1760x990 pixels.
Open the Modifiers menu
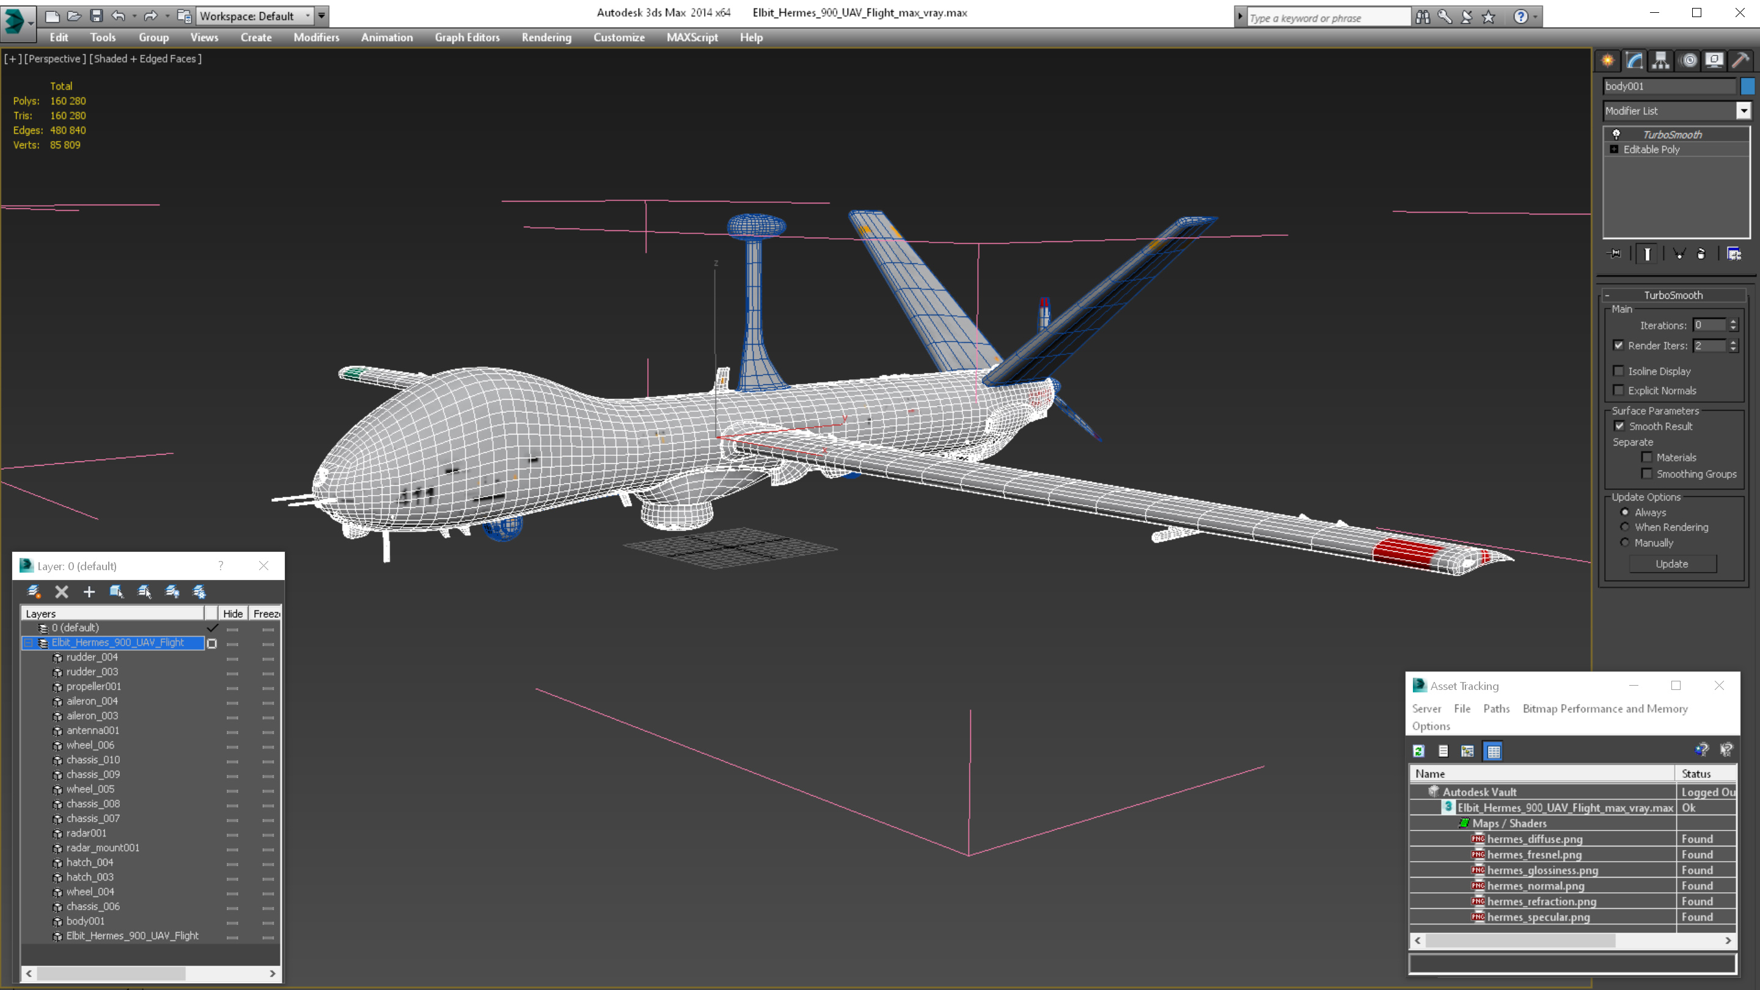[x=317, y=37]
